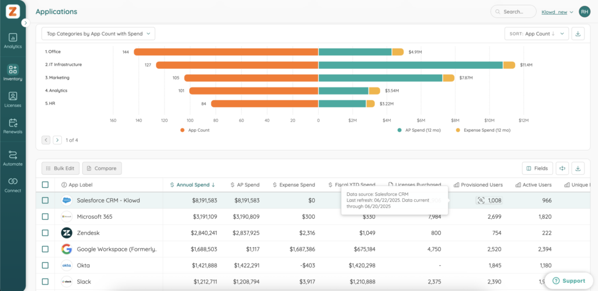
Task: Click the Slack logo icon
Action: (x=67, y=282)
